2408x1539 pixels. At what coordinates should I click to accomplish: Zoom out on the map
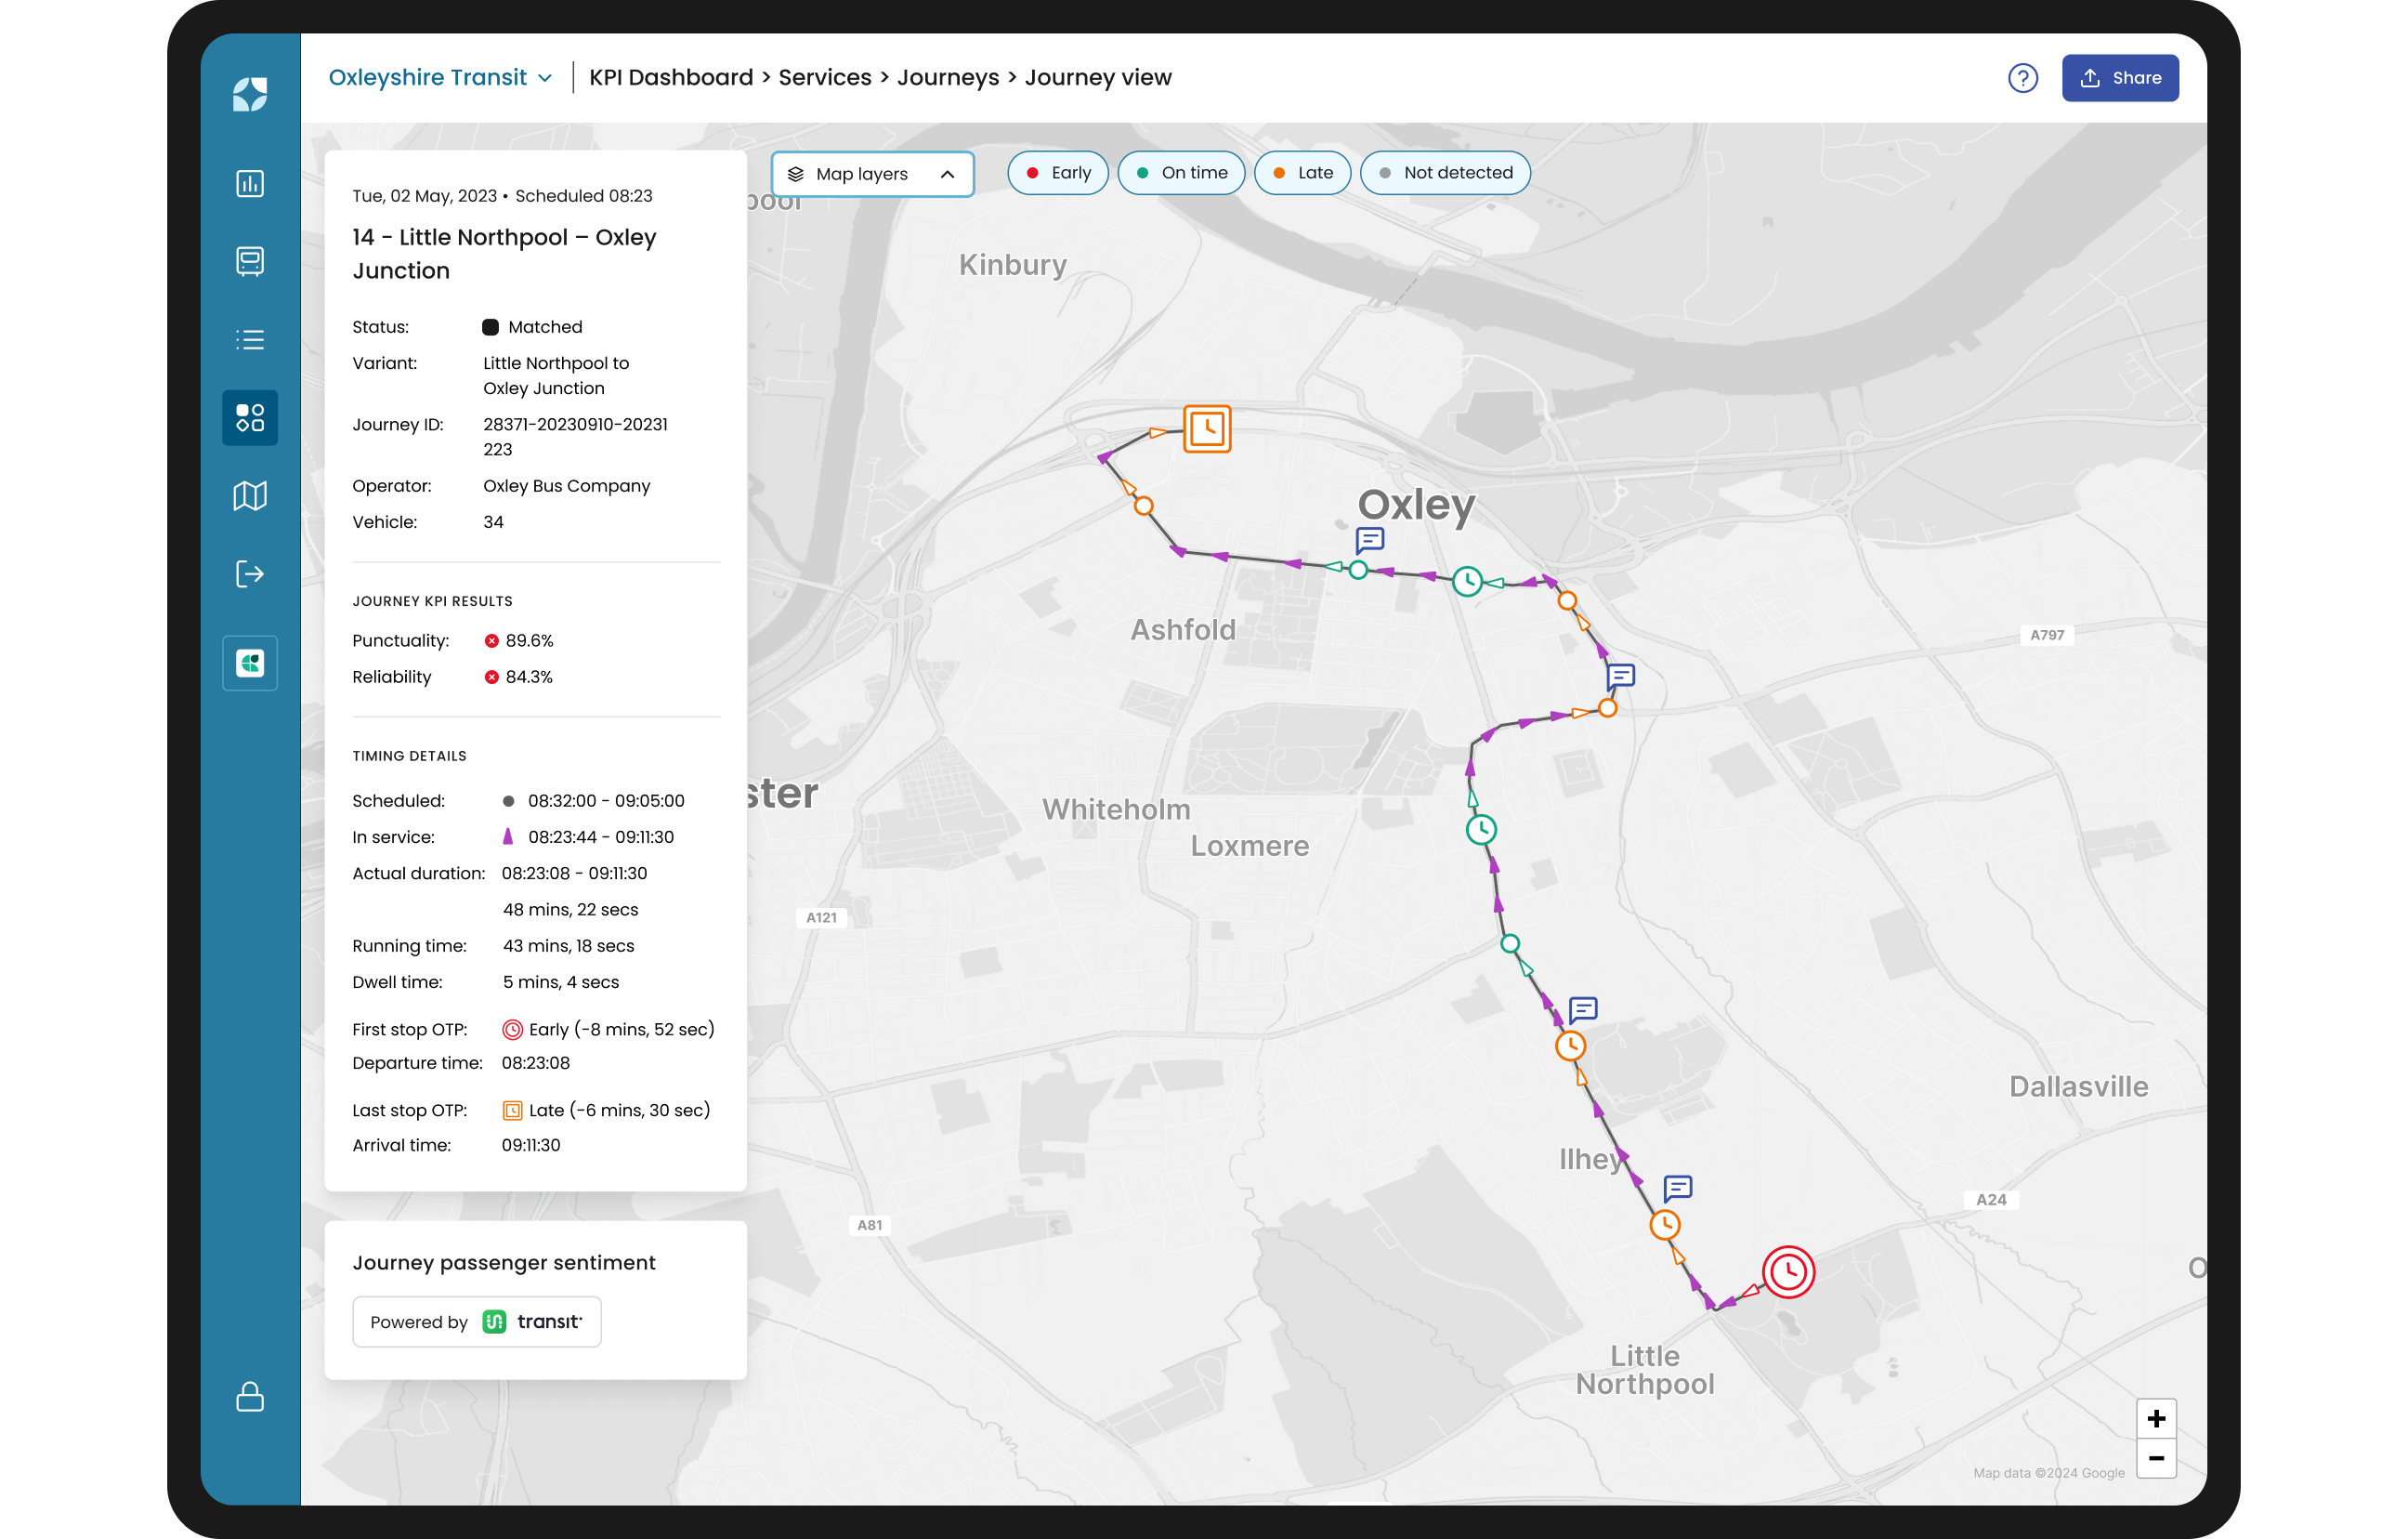coord(2156,1458)
